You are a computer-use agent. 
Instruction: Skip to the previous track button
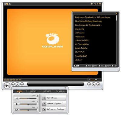(x=18, y=84)
